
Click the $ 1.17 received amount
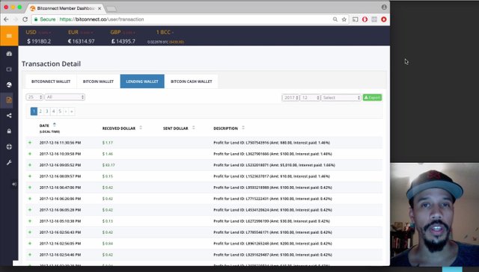coord(108,143)
